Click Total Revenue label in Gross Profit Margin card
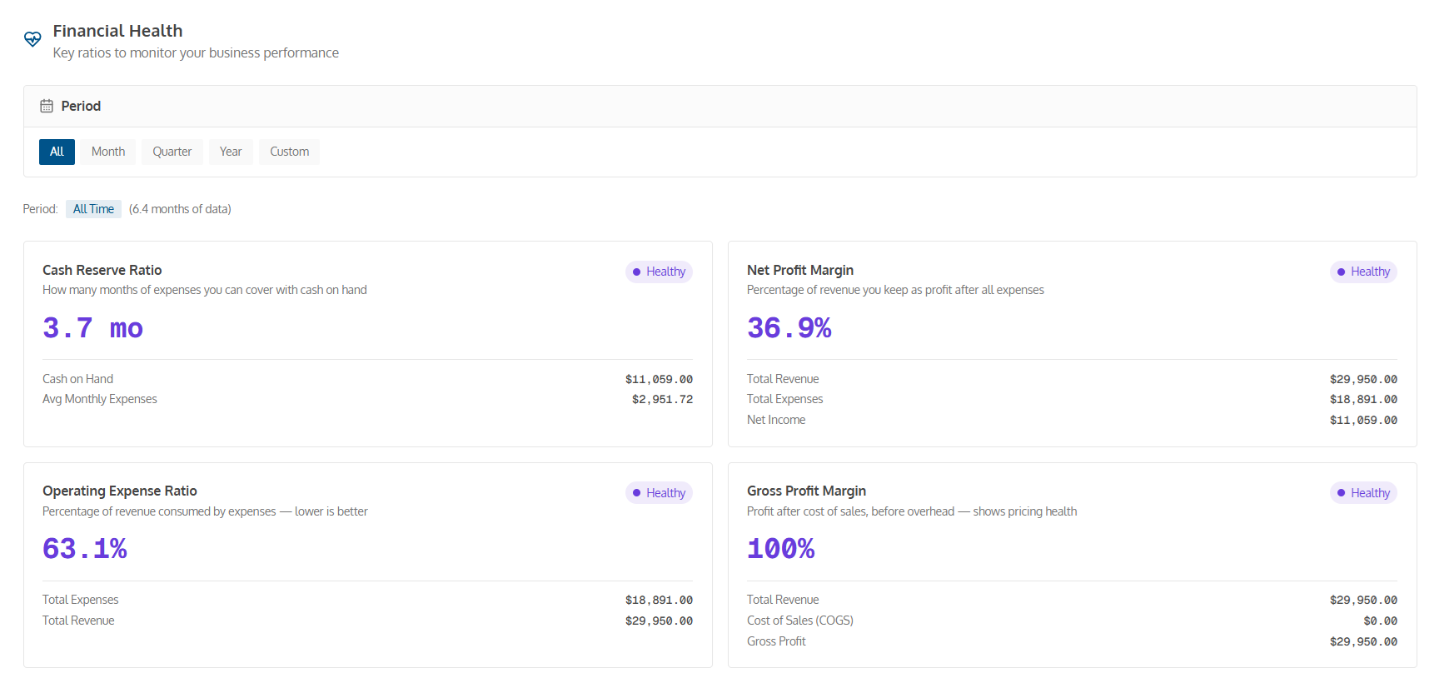 (x=783, y=600)
